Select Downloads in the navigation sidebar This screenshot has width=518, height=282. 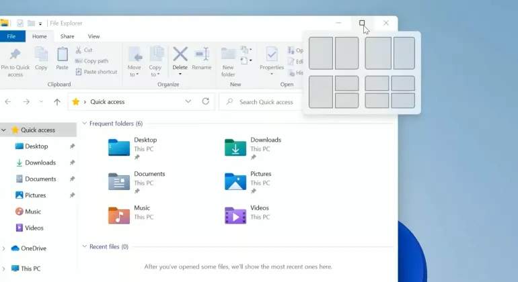click(x=36, y=162)
